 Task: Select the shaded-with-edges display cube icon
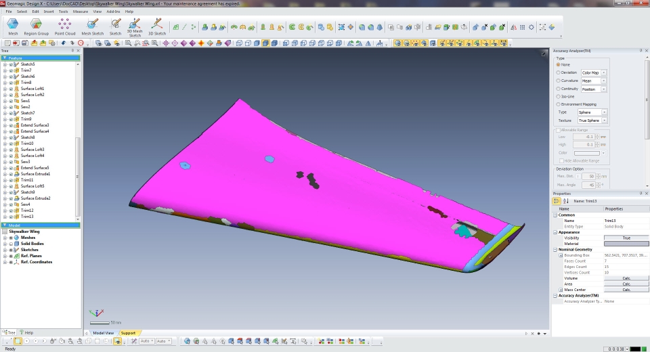coord(265,43)
